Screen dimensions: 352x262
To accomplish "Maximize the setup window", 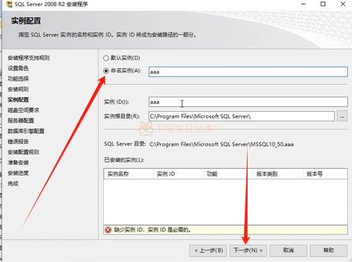I will pyautogui.click(x=323, y=4).
